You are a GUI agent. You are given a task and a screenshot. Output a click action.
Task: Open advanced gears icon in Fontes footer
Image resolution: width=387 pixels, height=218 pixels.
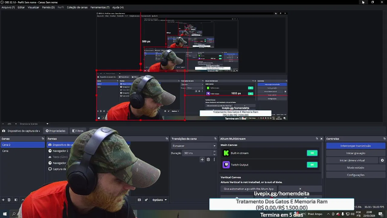pos(146,200)
